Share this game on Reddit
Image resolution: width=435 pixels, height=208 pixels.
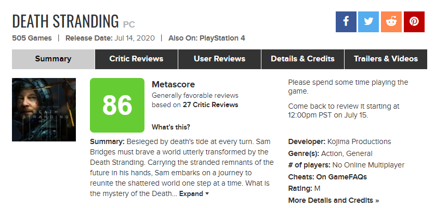[x=391, y=21]
